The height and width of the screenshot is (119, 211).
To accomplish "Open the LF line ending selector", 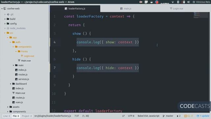I will 123,116.
